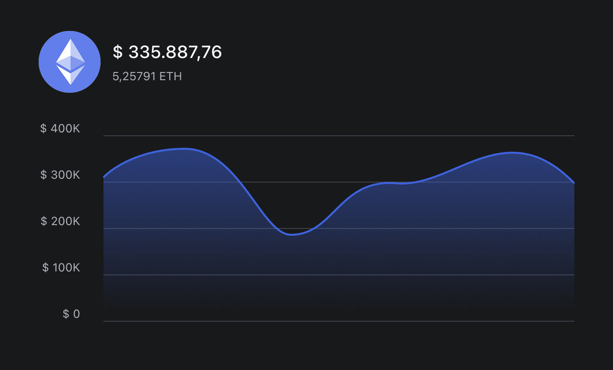Click the $ 0 axis label
The height and width of the screenshot is (370, 613).
click(71, 314)
